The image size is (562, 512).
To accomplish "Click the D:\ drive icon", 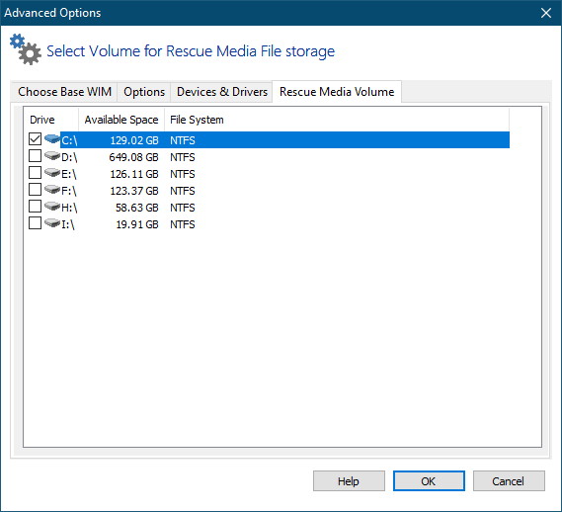I will pos(52,156).
